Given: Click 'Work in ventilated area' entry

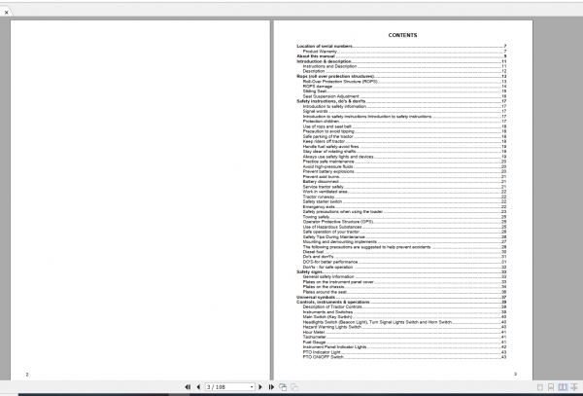Looking at the screenshot, I should click(x=325, y=192).
